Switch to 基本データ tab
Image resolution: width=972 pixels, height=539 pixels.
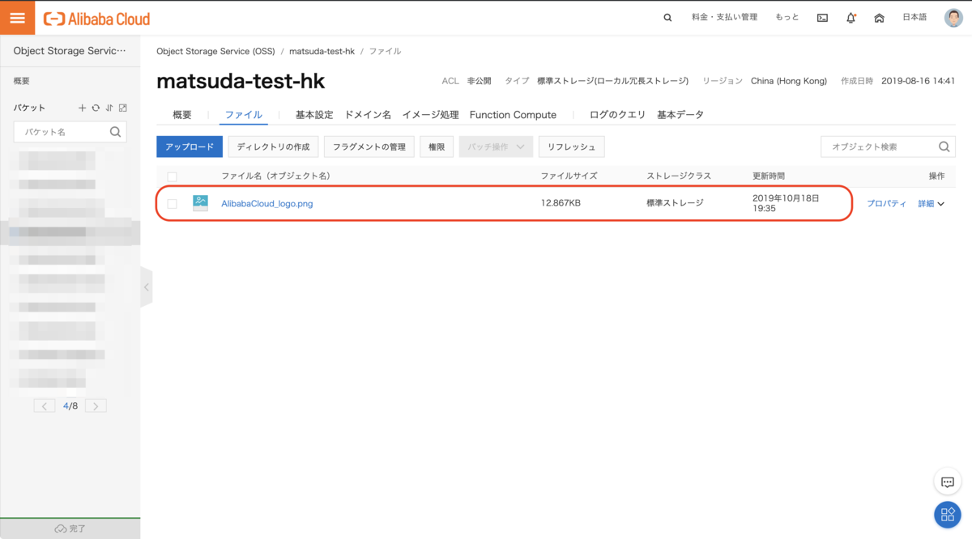click(x=680, y=115)
